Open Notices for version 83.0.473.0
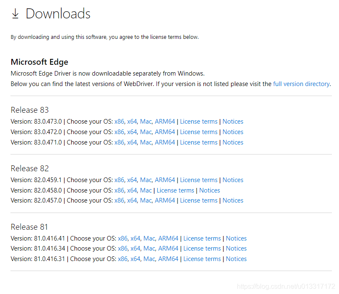The width and height of the screenshot is (339, 294). click(x=233, y=122)
